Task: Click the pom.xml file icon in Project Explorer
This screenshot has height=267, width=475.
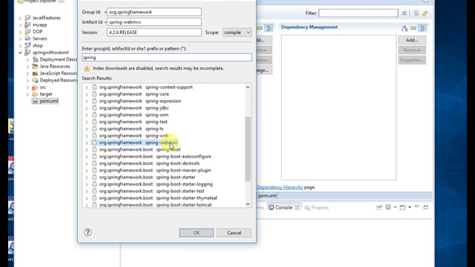Action: 35,101
